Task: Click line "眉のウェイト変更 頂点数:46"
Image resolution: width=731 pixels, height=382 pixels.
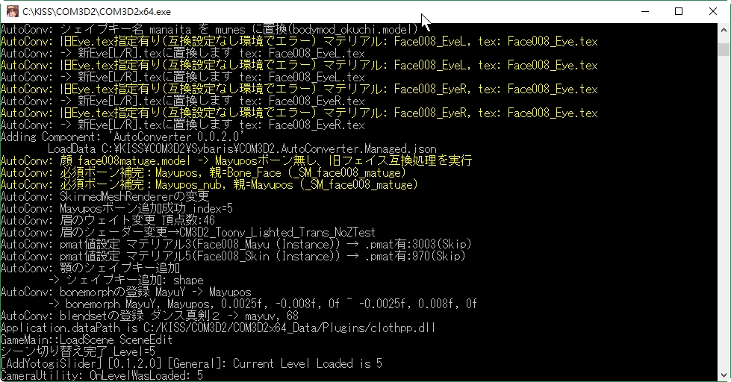Action: pyautogui.click(x=108, y=220)
